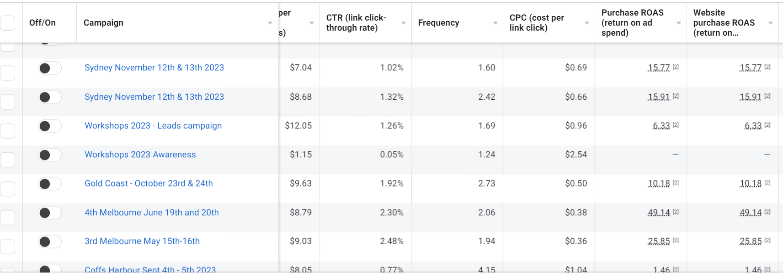Tick the Workshops 2023 Awareness row checkbox

(x=8, y=160)
